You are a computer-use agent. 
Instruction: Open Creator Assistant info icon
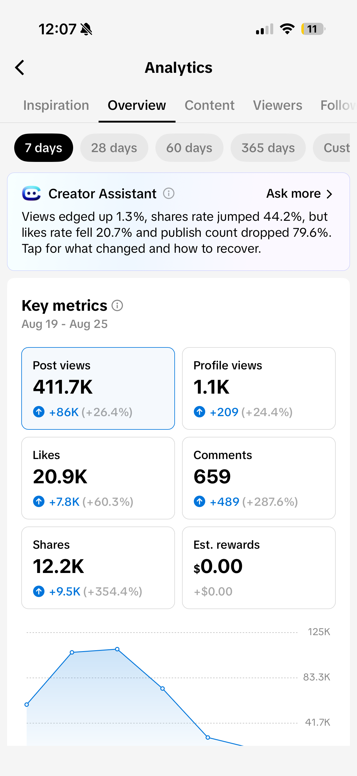(x=169, y=193)
